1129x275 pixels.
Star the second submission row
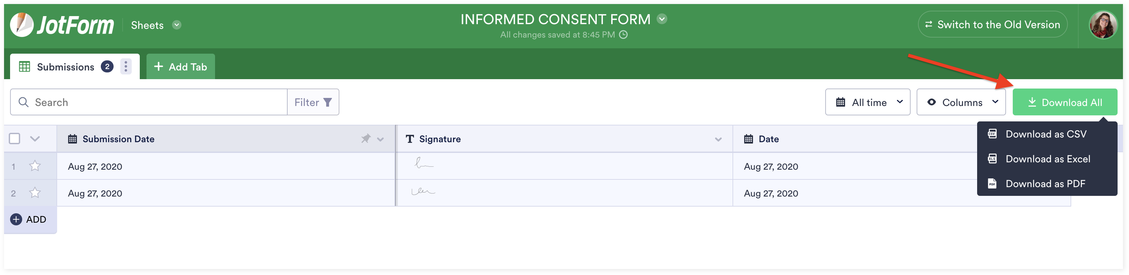(x=35, y=193)
